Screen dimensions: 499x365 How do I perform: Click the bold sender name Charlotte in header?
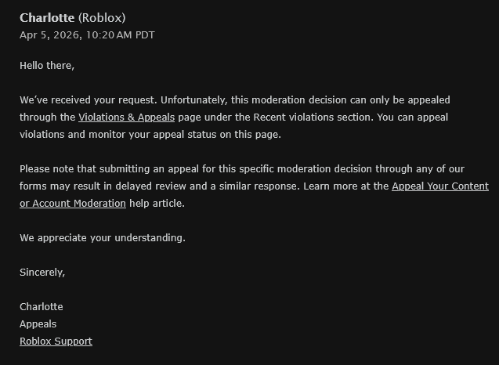[x=47, y=17]
